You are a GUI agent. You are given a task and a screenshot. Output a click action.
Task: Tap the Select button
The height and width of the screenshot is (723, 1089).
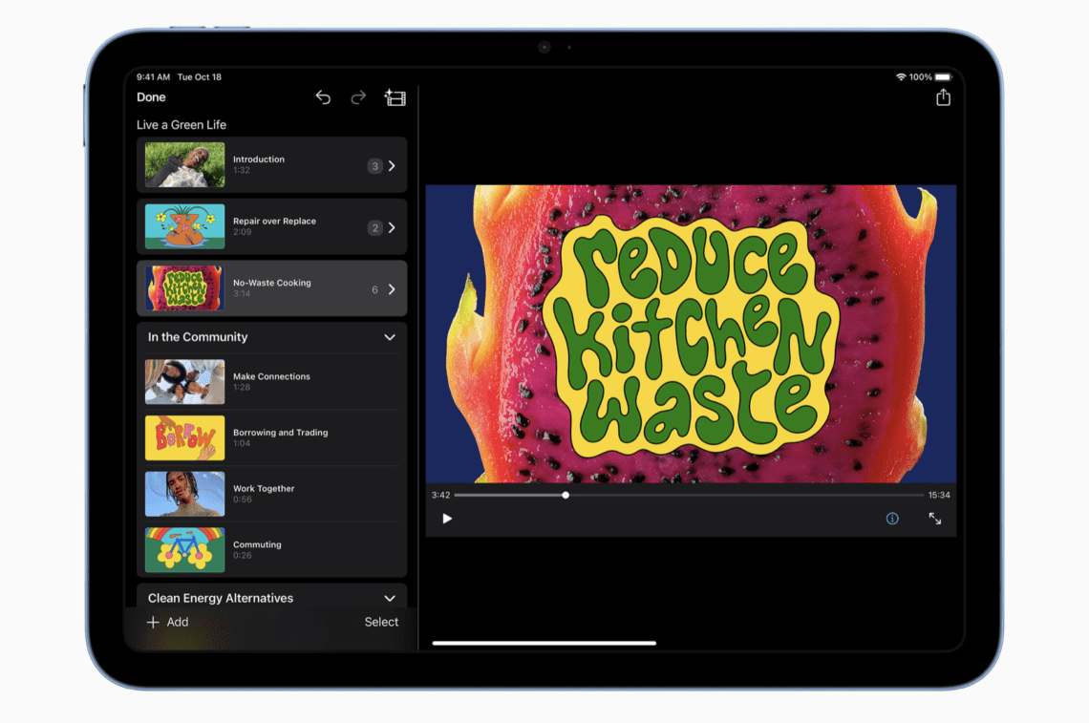[381, 622]
